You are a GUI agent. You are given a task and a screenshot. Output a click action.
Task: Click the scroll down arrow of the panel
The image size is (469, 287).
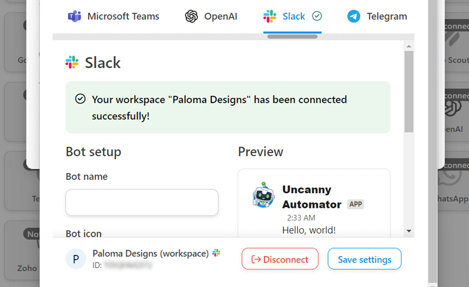point(409,231)
